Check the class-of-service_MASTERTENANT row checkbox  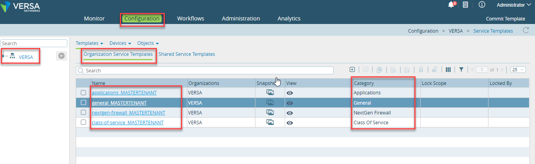(83, 122)
